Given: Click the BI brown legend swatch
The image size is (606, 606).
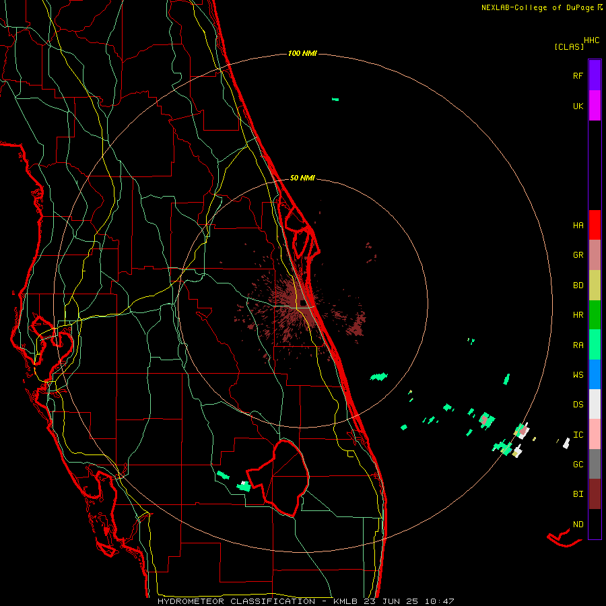Looking at the screenshot, I should click(595, 494).
